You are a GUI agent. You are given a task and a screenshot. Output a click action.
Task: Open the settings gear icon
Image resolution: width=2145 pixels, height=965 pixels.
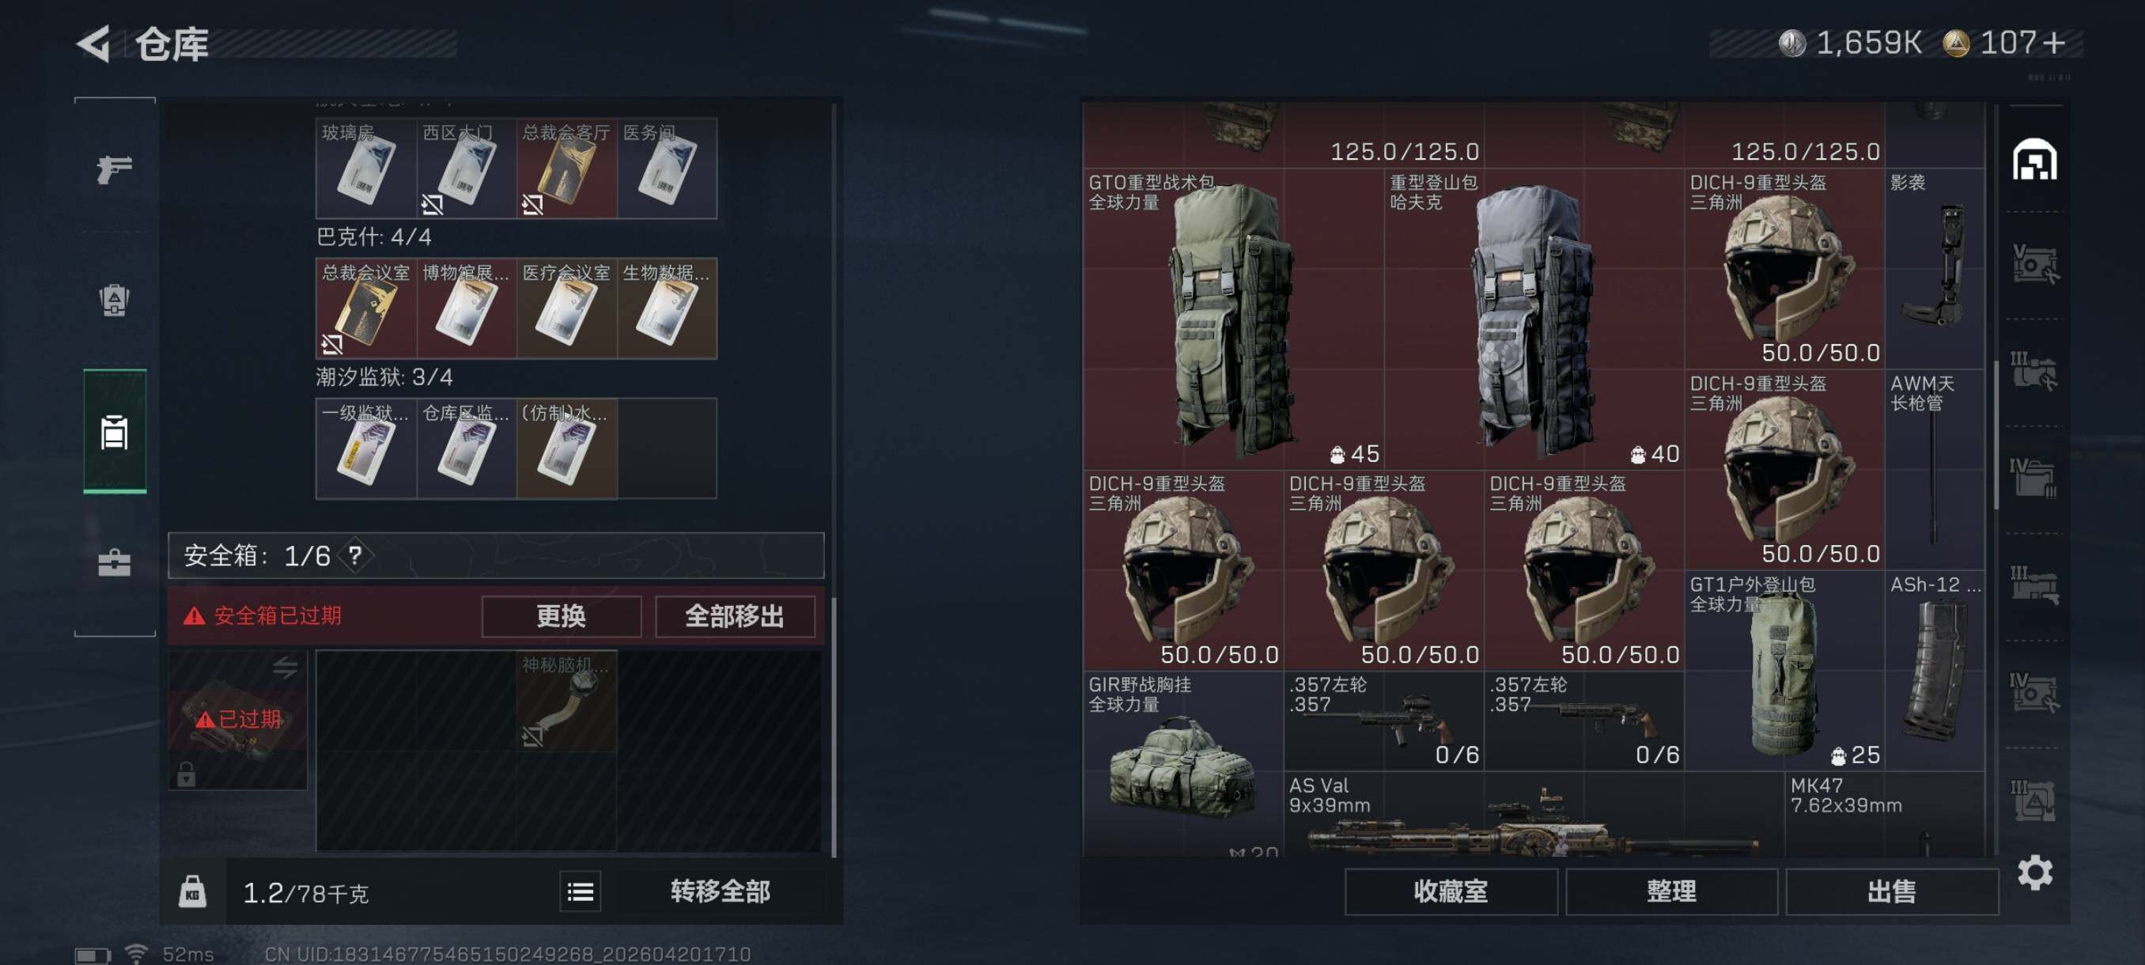coord(2034,872)
